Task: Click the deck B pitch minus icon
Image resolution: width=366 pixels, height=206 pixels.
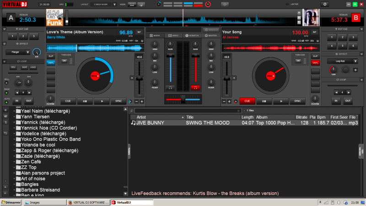Action: coord(224,101)
